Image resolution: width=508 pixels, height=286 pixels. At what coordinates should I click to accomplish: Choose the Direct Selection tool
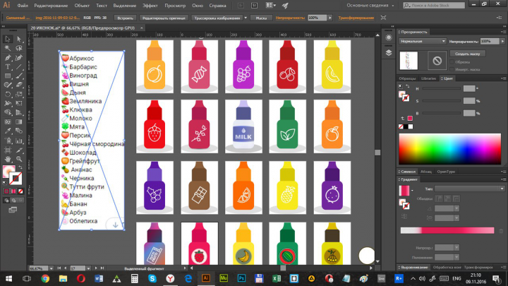coord(19,39)
